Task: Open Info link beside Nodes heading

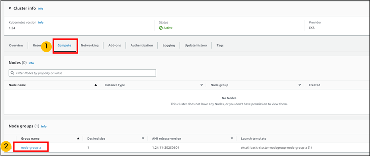Action: click(x=31, y=63)
